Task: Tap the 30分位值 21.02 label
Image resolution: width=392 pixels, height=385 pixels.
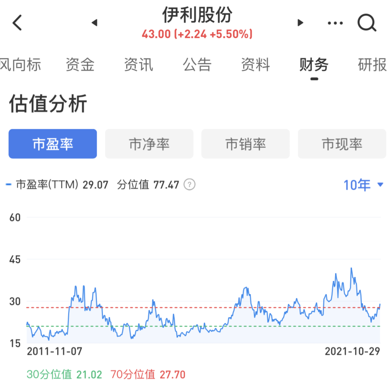Action: 64,375
